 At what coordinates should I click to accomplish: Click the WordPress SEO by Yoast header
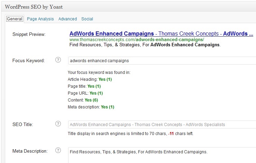click(x=34, y=7)
